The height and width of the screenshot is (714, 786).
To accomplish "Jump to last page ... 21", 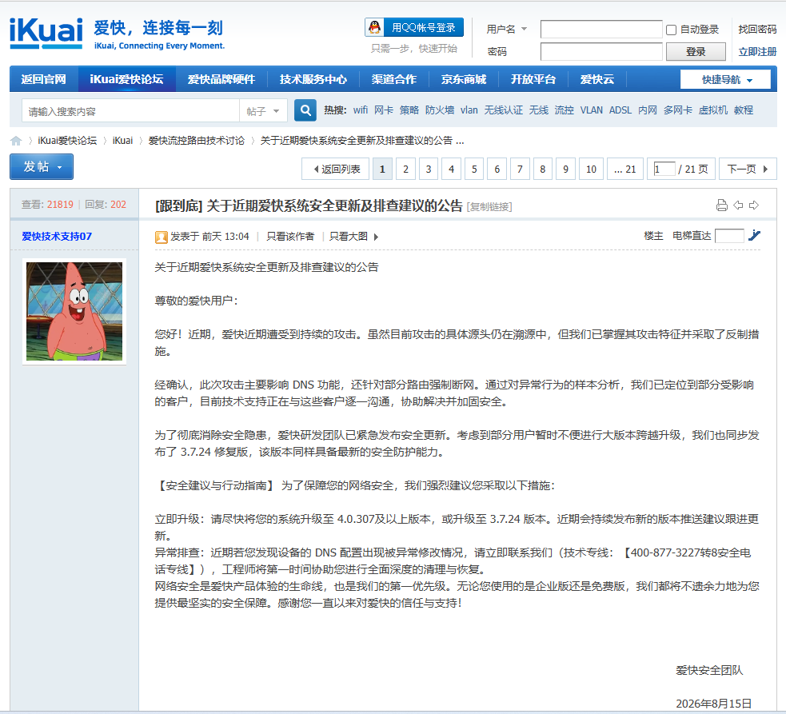I will pos(625,169).
